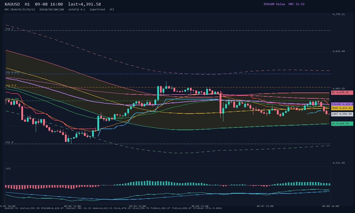Click the 'Fib 0.618' level label

[x=12, y=72]
